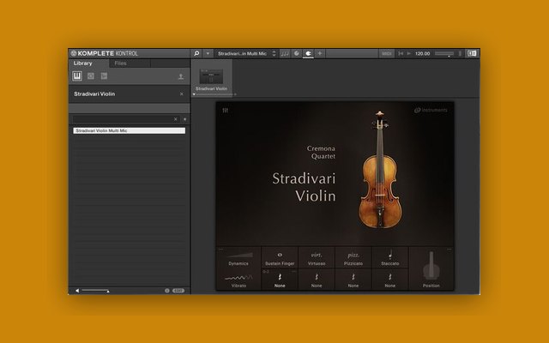
Task: Switch to the Files tab
Action: click(120, 63)
